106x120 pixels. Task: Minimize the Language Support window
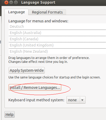(11, 2)
